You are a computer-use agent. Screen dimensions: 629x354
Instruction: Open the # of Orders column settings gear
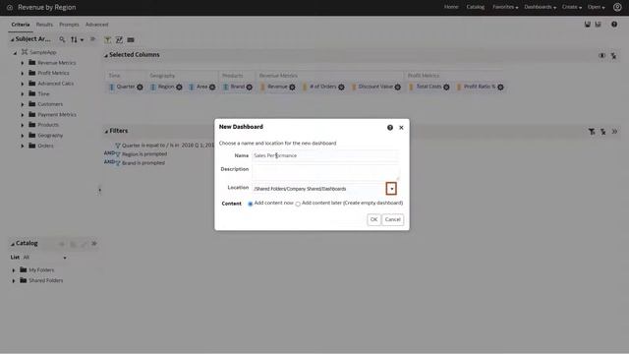pyautogui.click(x=341, y=88)
